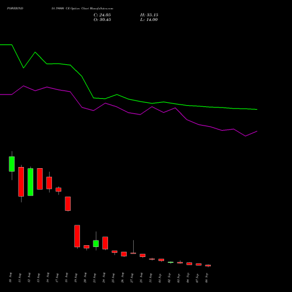Screen dimensions: 292x292
Task: Click the green candlestick for 10 Aug
Action: pyautogui.click(x=12, y=164)
